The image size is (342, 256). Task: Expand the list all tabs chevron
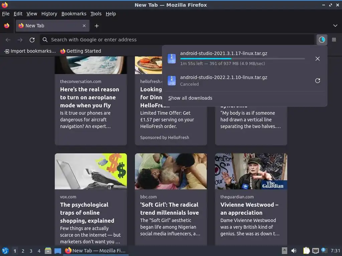335,26
